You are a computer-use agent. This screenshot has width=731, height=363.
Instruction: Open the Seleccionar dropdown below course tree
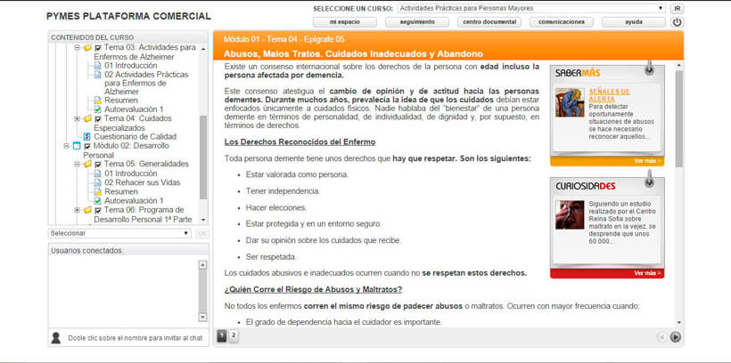tap(119, 233)
